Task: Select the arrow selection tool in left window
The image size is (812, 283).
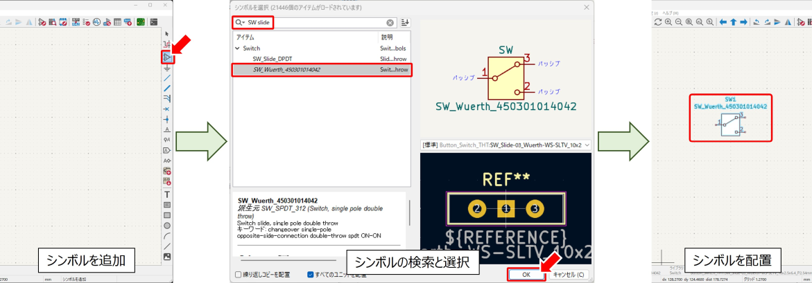Action: (166, 34)
